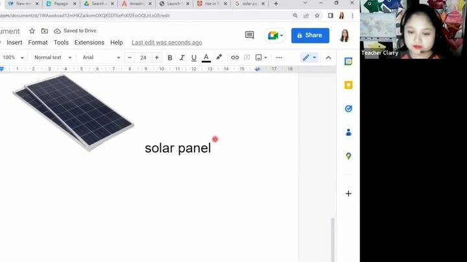Click the document vertical scrollbar

[332, 239]
